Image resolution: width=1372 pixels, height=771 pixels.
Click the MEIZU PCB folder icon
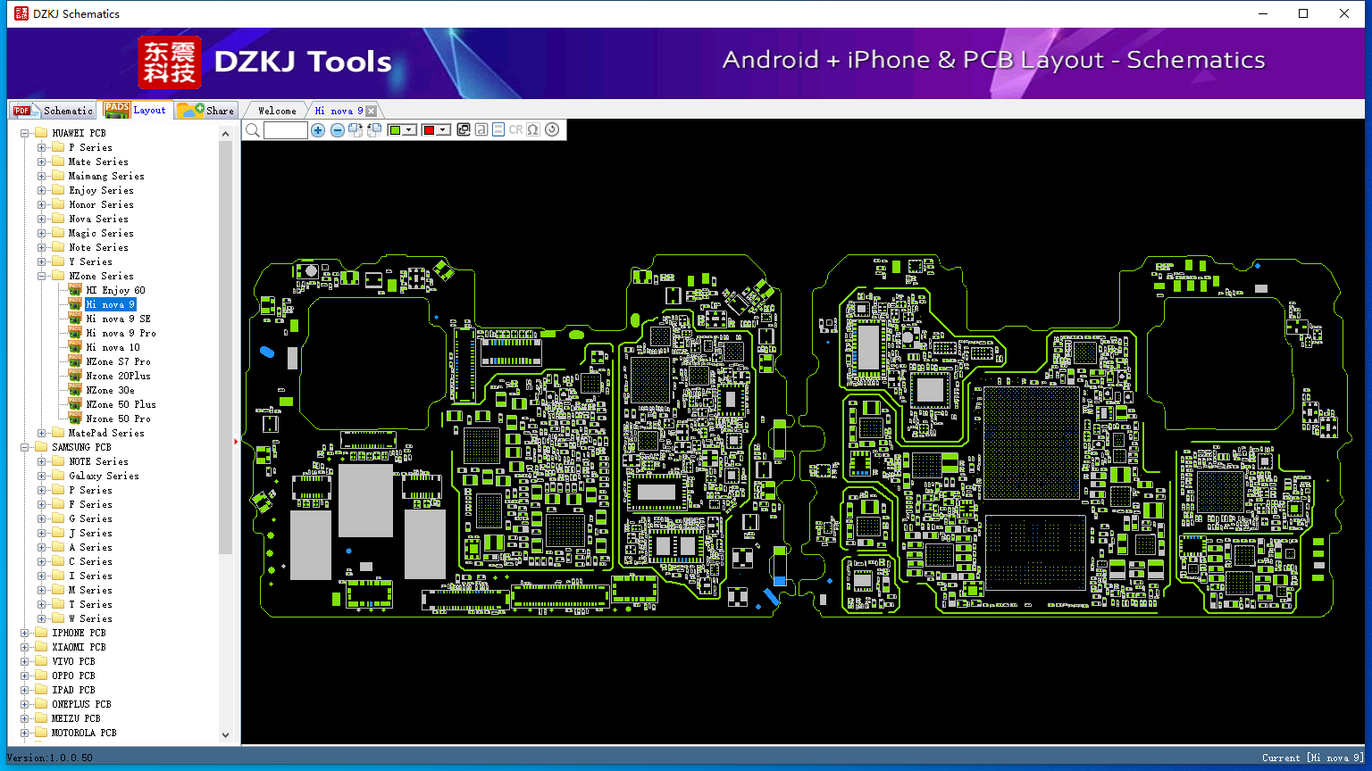pyautogui.click(x=41, y=718)
